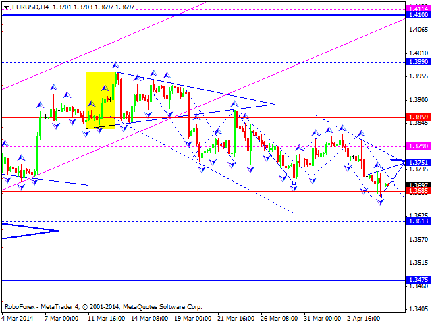Click the 26 Mar 08:00 time label
This screenshot has width=432, height=324.
pyautogui.click(x=279, y=319)
